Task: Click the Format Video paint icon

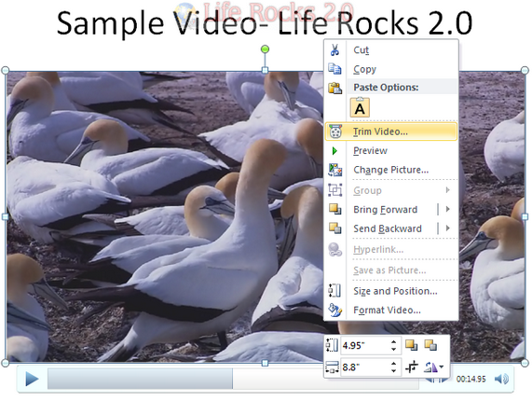Action: point(334,310)
